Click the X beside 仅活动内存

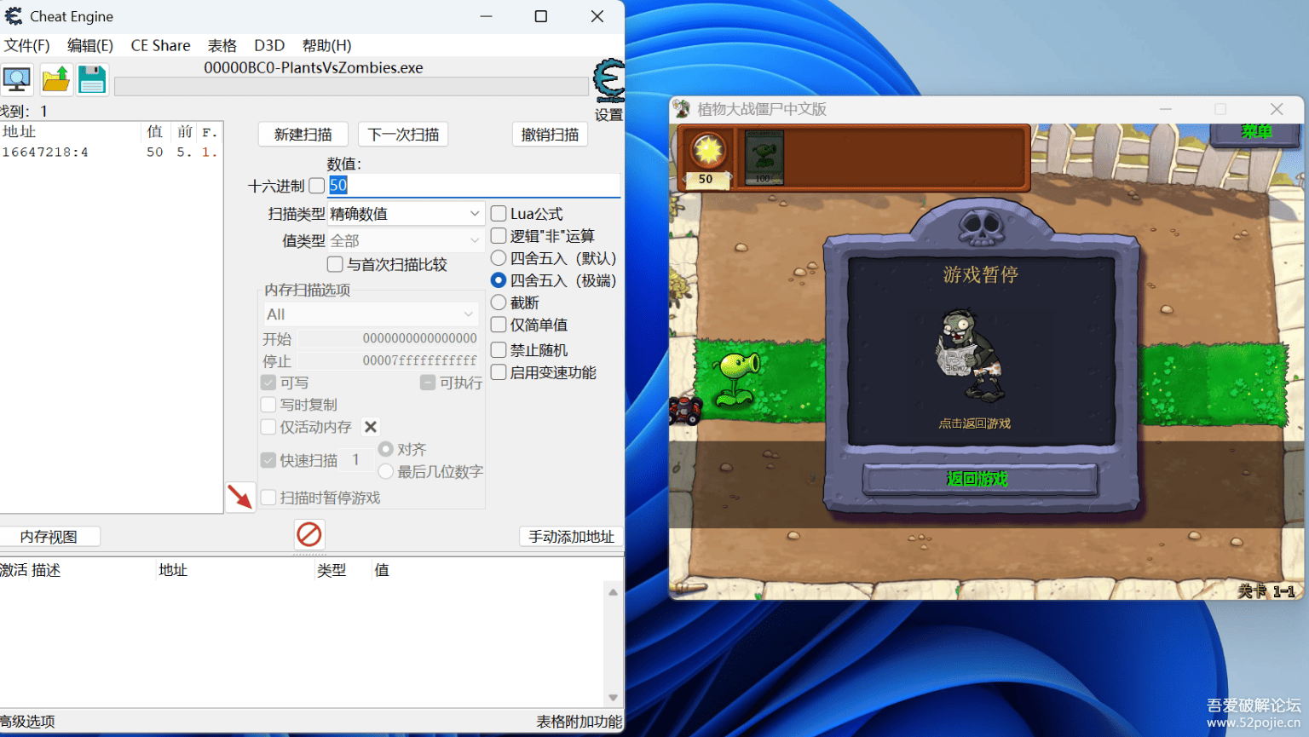(371, 427)
